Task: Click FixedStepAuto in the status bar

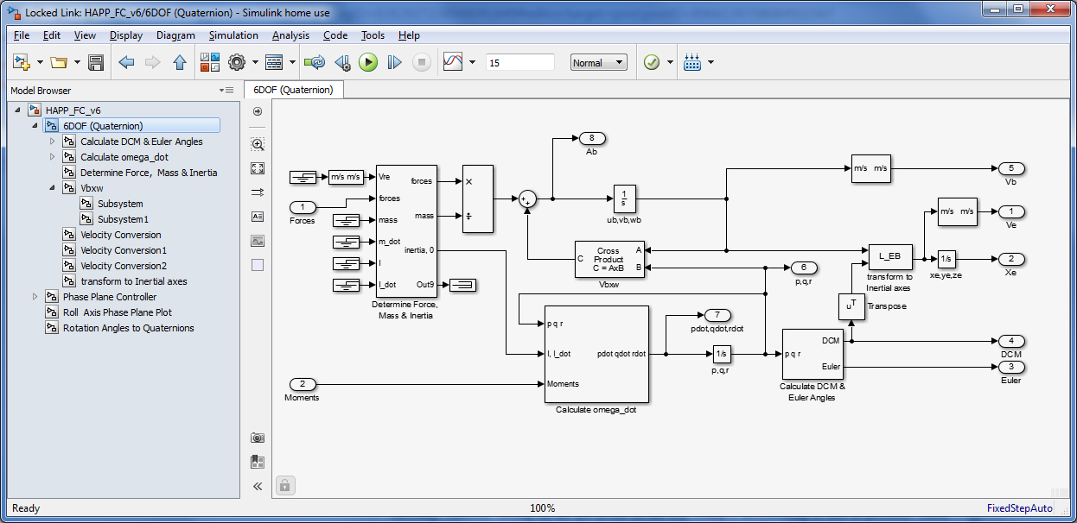Action: (x=1020, y=508)
